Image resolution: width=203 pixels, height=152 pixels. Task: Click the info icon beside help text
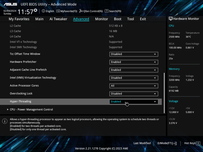[5, 121]
